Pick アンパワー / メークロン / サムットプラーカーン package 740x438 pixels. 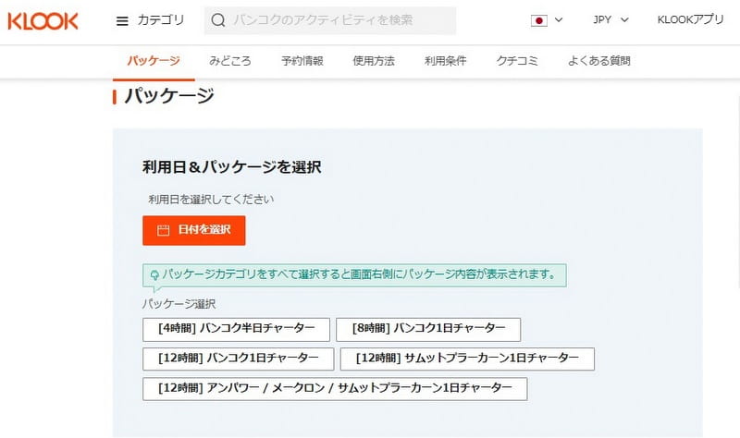335,388
